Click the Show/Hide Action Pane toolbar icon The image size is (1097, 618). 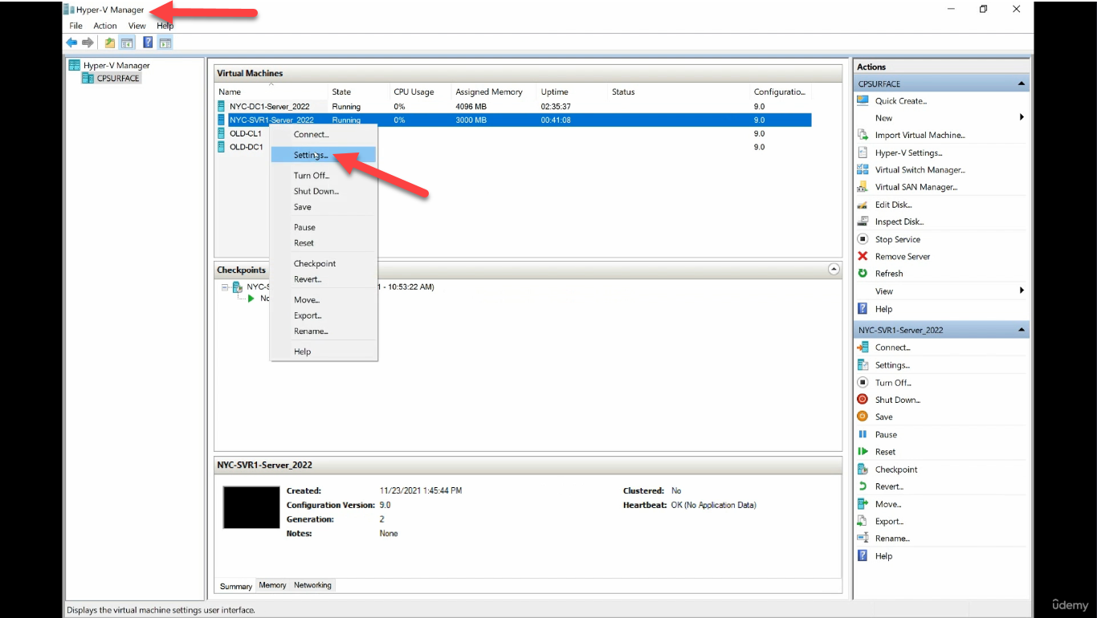click(x=165, y=43)
